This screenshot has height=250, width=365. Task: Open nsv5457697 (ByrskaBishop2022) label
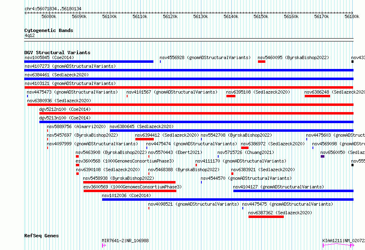tap(82, 135)
